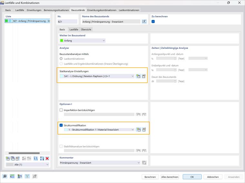The height and width of the screenshot is (183, 245).
Task: Click the deselect-all icon in the list toolbar
Action: (29, 158)
